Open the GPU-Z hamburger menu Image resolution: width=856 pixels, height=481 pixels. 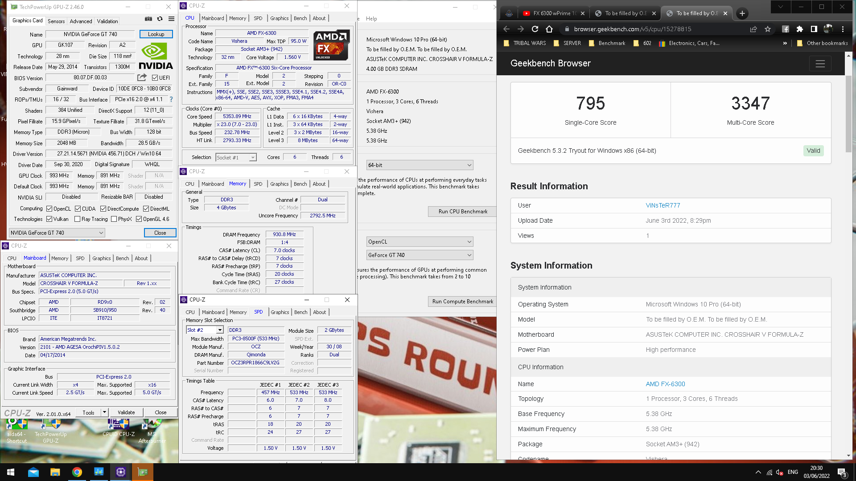click(x=171, y=19)
